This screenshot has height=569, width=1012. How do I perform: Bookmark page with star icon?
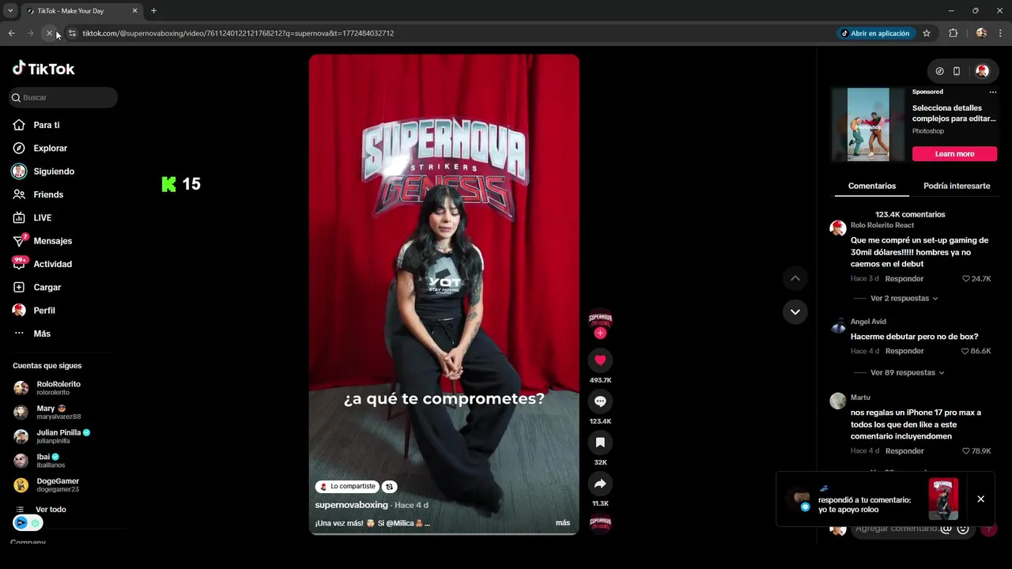[927, 33]
